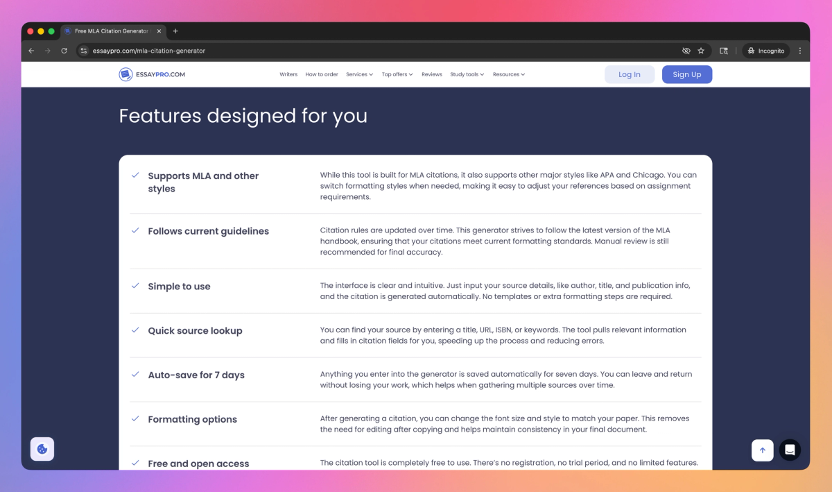Open the search-this-page browser icon
Image resolution: width=832 pixels, height=492 pixels.
tap(723, 50)
